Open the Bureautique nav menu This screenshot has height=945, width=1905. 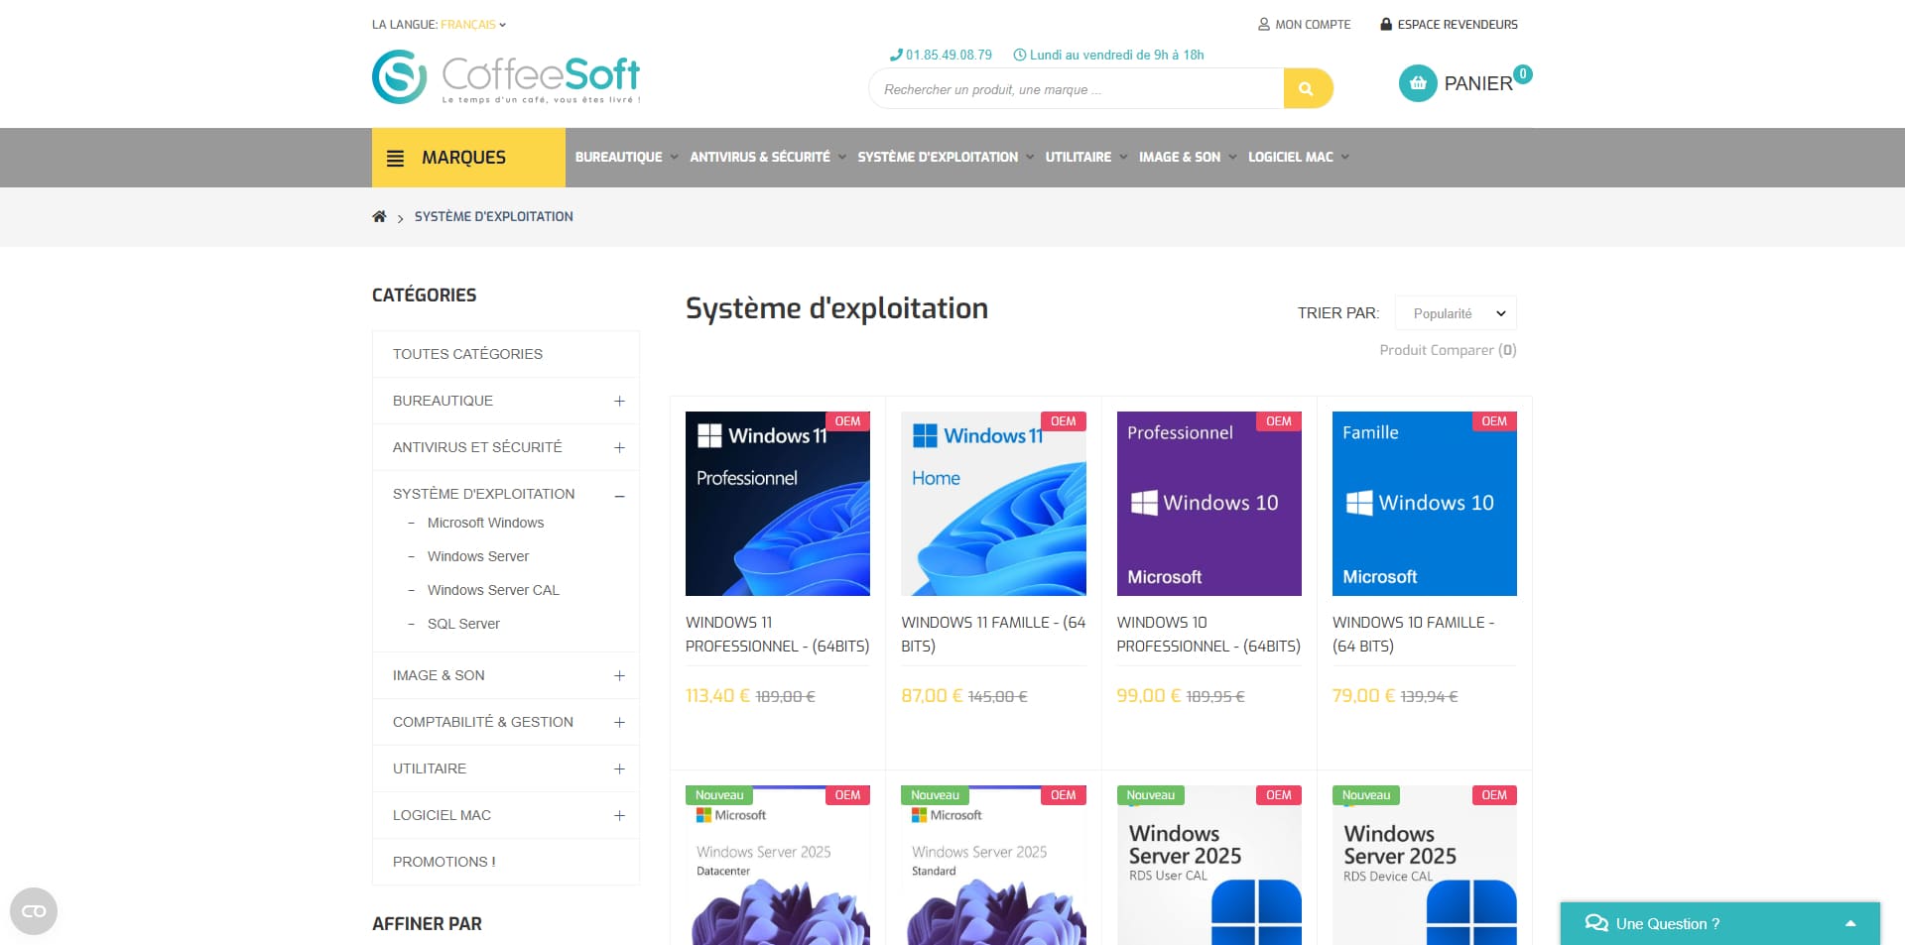[626, 157]
